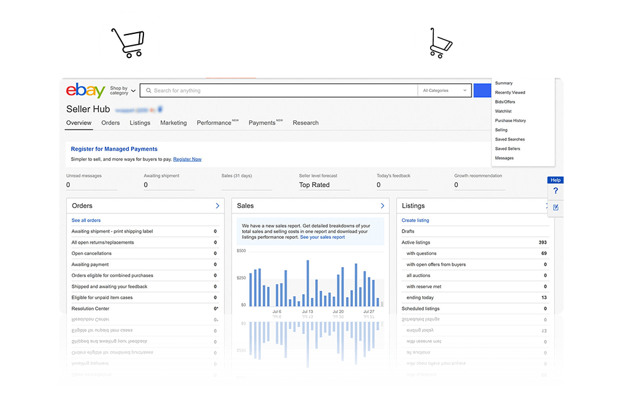618x411 pixels.
Task: Click the magnifying glass in the search bar
Action: [x=148, y=90]
